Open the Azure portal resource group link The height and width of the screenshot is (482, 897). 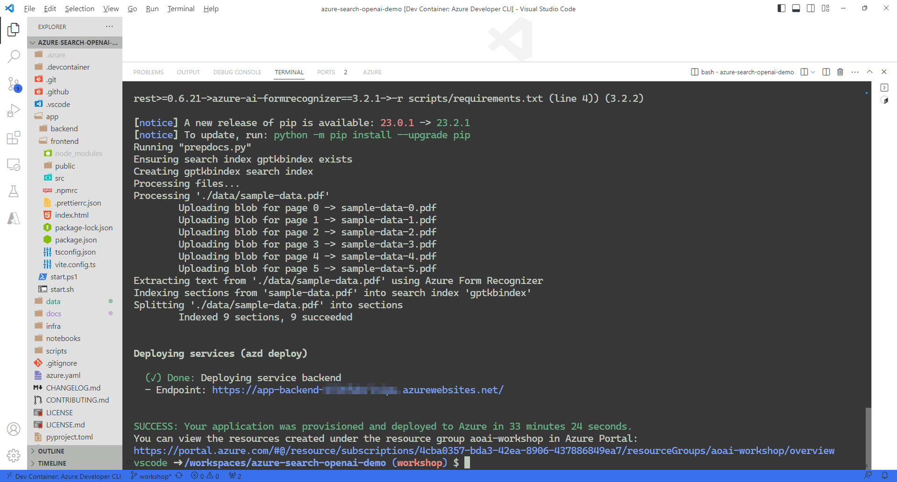click(x=484, y=451)
